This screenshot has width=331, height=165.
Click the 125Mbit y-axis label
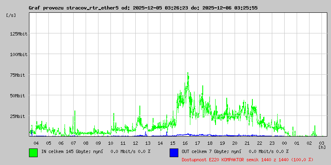[x=19, y=34]
